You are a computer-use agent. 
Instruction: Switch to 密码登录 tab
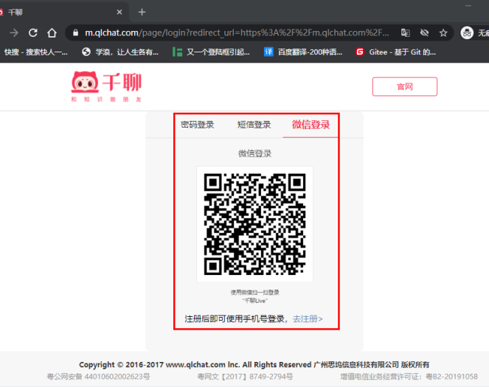(198, 125)
